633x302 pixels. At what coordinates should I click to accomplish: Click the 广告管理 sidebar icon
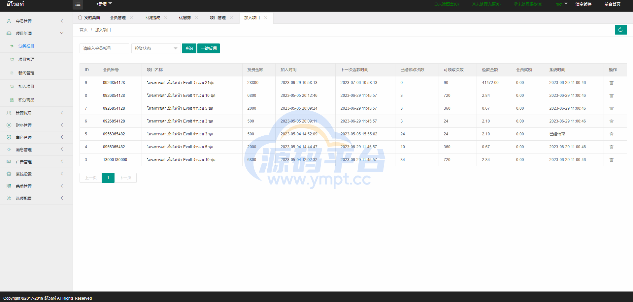point(9,162)
